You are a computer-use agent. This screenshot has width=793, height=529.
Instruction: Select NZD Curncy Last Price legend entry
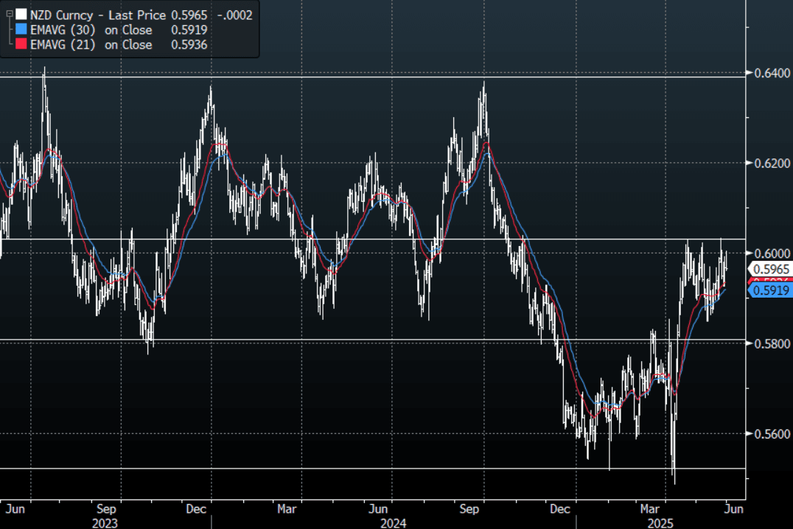(x=111, y=15)
